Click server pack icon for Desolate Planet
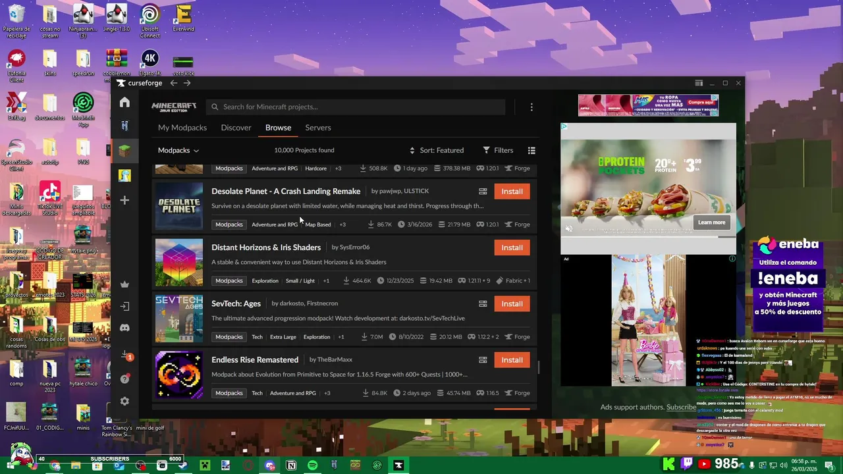Screen dimensions: 843x474 coord(483,192)
